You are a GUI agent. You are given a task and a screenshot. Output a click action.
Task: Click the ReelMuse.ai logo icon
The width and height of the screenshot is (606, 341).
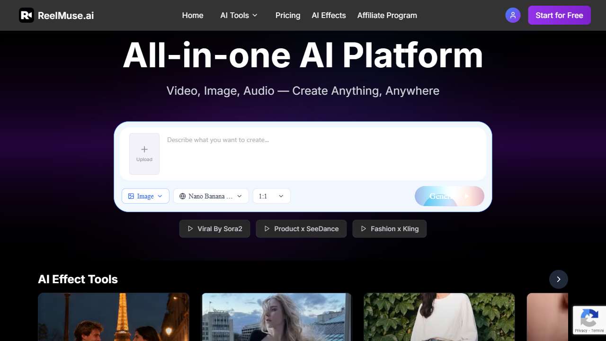[27, 15]
